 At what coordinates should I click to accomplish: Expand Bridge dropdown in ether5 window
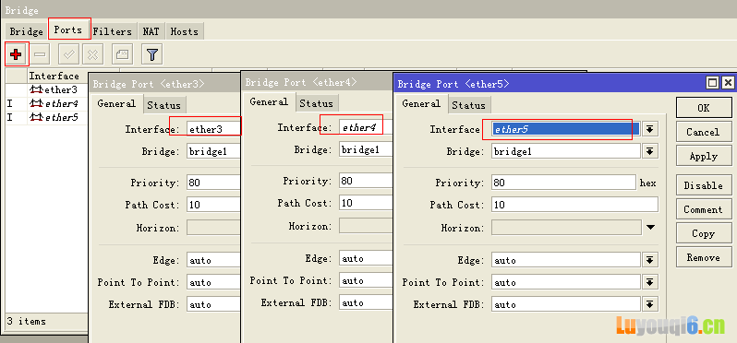[650, 151]
